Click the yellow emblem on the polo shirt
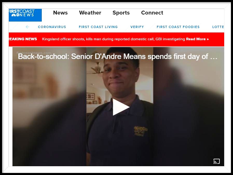Screen dimensions: 233x175 (x=141, y=131)
